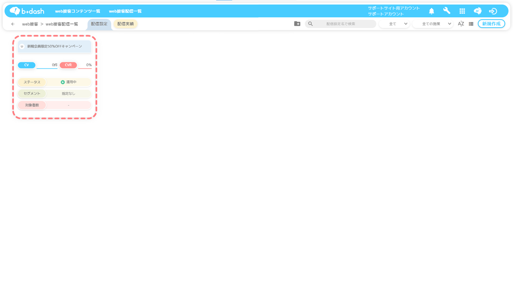Switch to list view icon

point(471,24)
